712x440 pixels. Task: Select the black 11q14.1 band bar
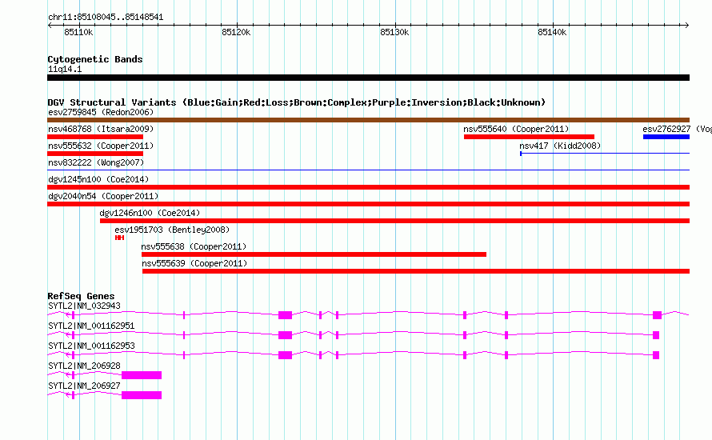[368, 78]
